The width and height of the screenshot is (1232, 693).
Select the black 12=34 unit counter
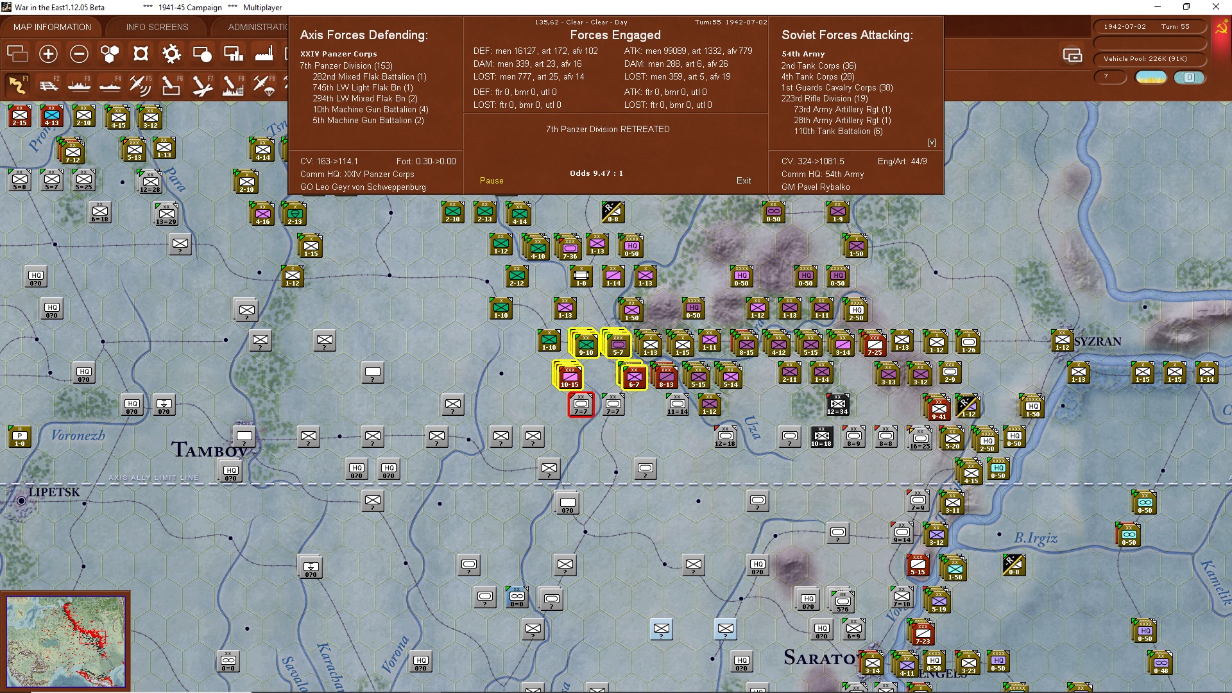click(837, 405)
